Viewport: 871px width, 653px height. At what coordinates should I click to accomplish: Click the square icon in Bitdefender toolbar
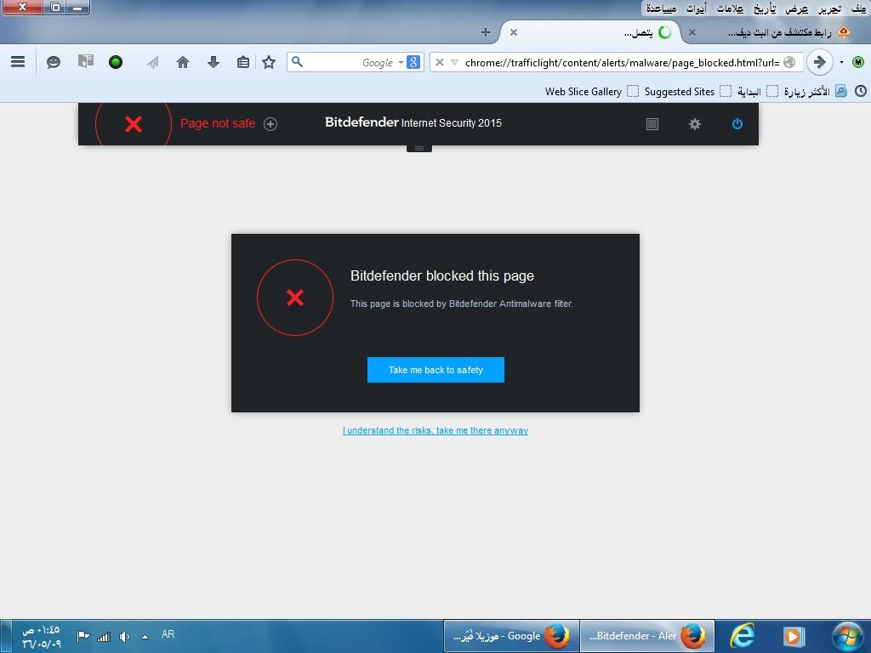pyautogui.click(x=652, y=124)
